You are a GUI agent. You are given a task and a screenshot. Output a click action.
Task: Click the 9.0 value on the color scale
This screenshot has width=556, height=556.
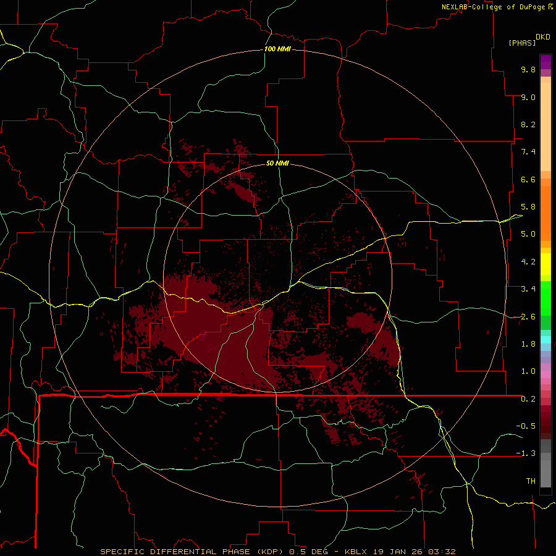pos(528,97)
